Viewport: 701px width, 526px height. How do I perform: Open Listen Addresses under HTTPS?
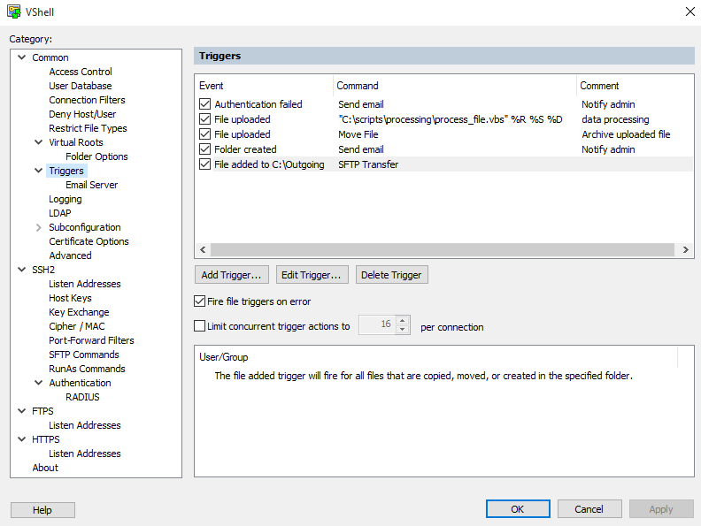[x=84, y=454]
